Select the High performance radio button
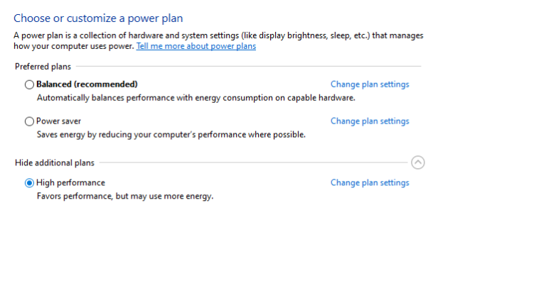This screenshot has width=546, height=286. point(29,183)
